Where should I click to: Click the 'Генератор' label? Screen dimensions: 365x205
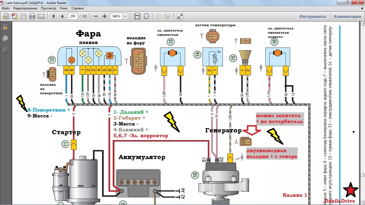coord(223,131)
